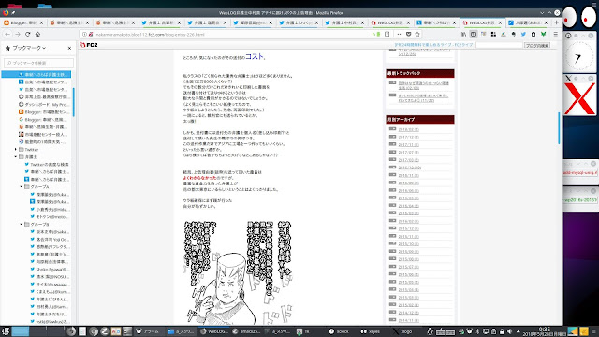Click the page vertical scrollbar thumb
The image size is (599, 337).
[560, 128]
